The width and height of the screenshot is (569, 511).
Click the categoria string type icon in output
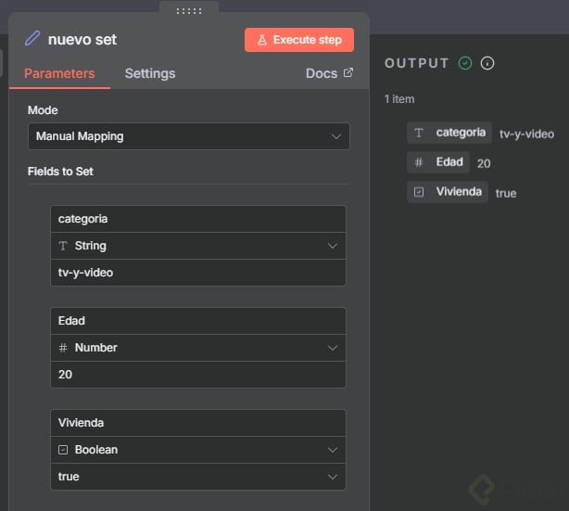pyautogui.click(x=419, y=133)
